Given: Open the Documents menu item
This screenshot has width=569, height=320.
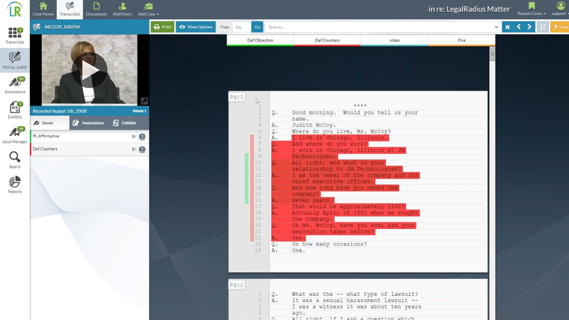Looking at the screenshot, I should pyautogui.click(x=96, y=9).
